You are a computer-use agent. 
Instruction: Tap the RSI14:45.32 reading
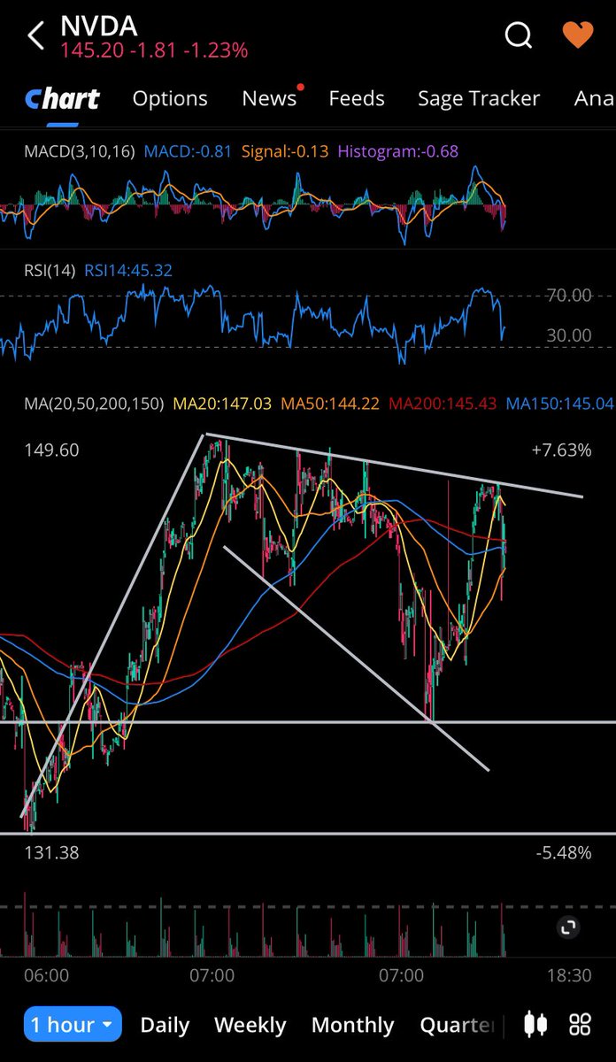(128, 271)
